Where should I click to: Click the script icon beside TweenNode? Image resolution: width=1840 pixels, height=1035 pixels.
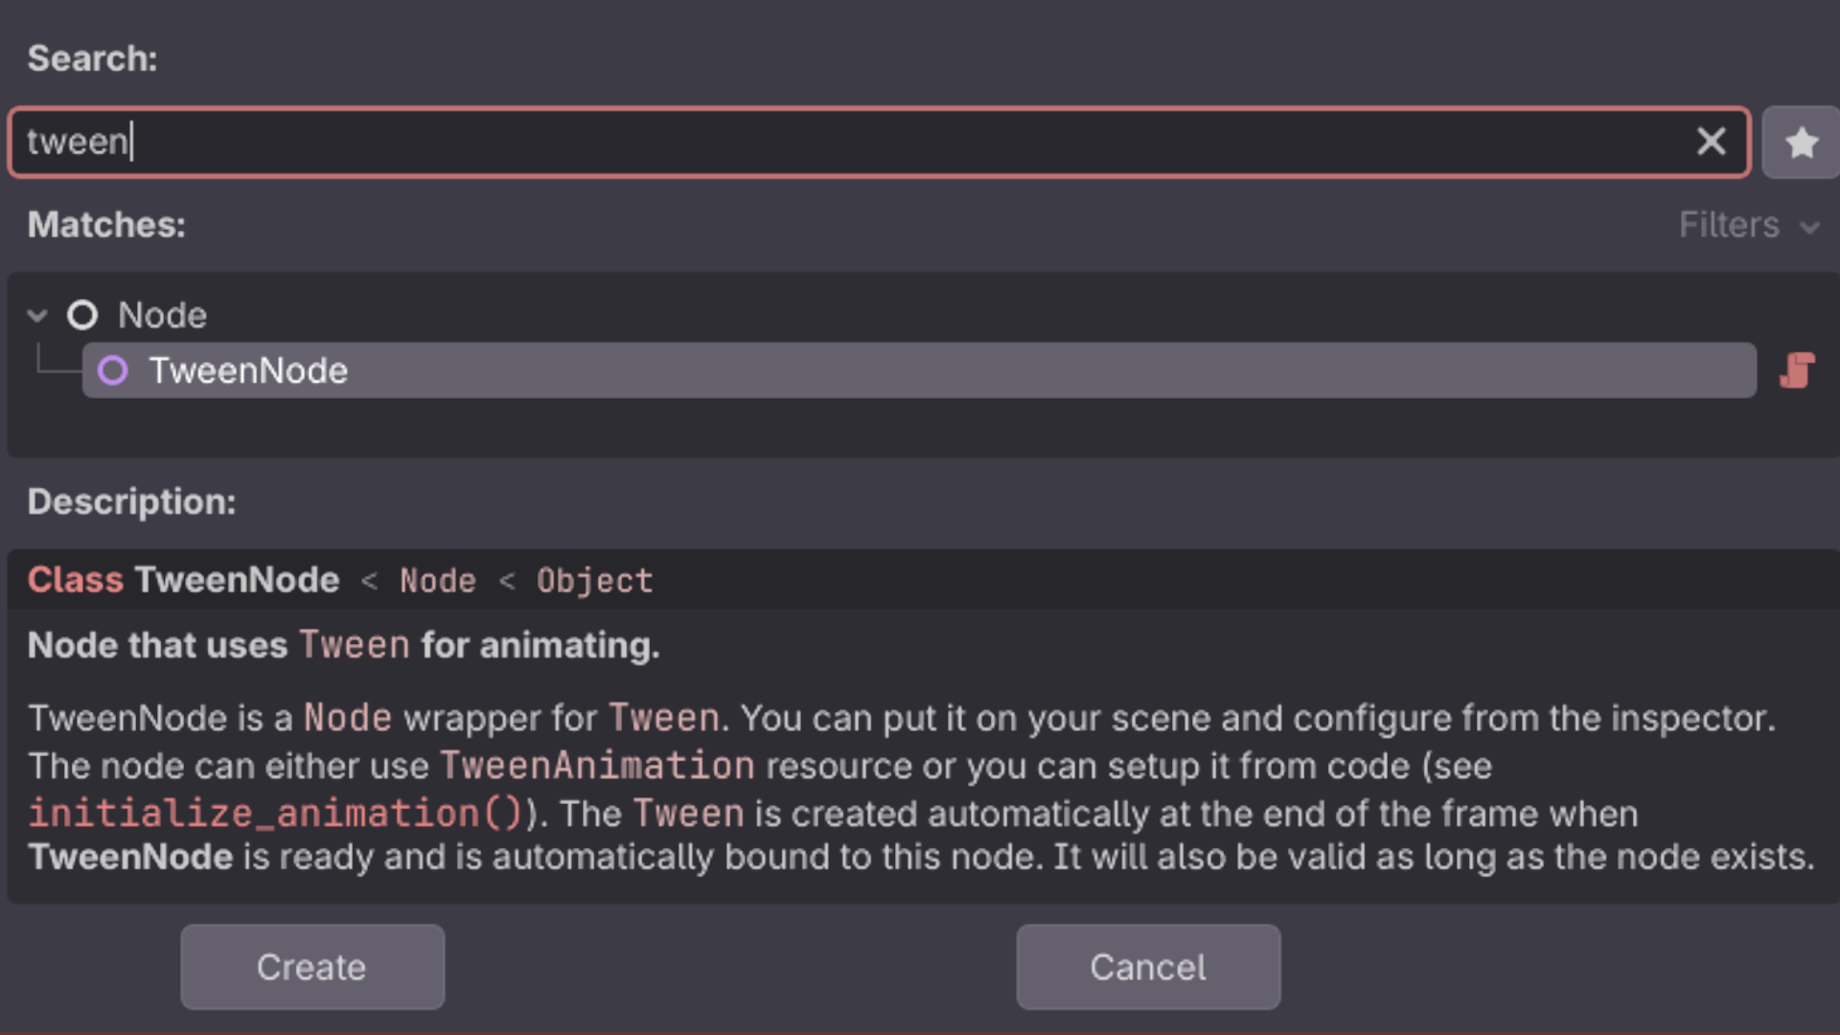(x=1798, y=371)
